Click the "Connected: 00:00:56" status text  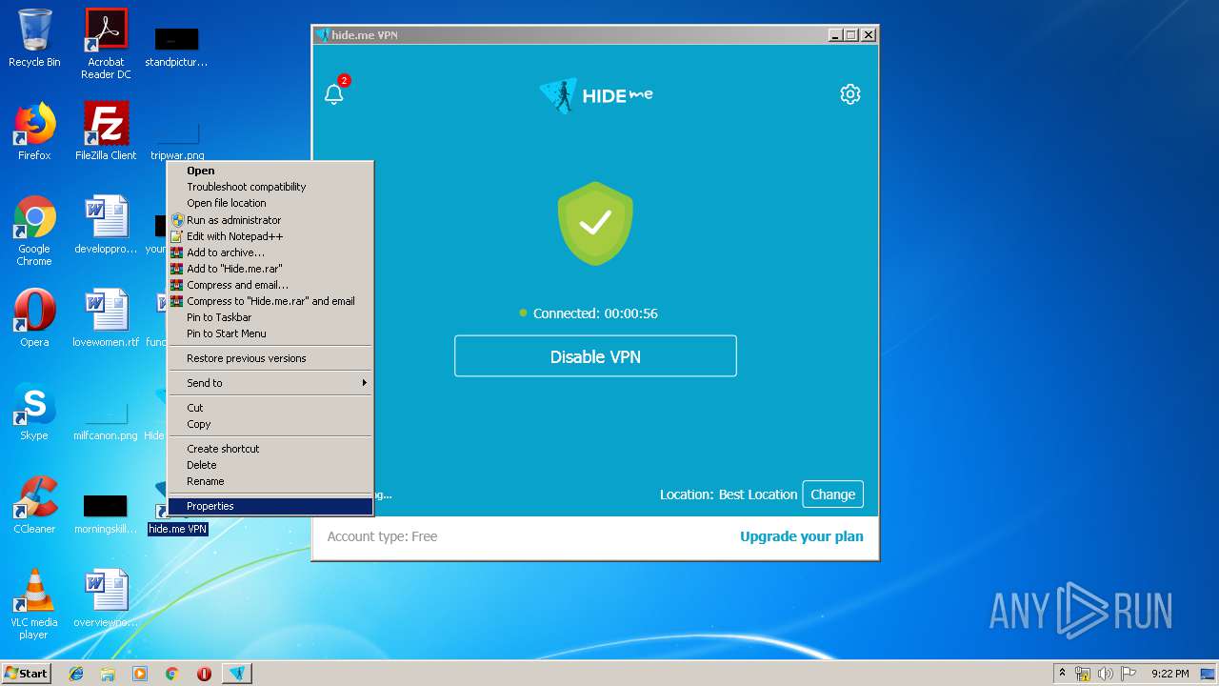[x=595, y=313]
